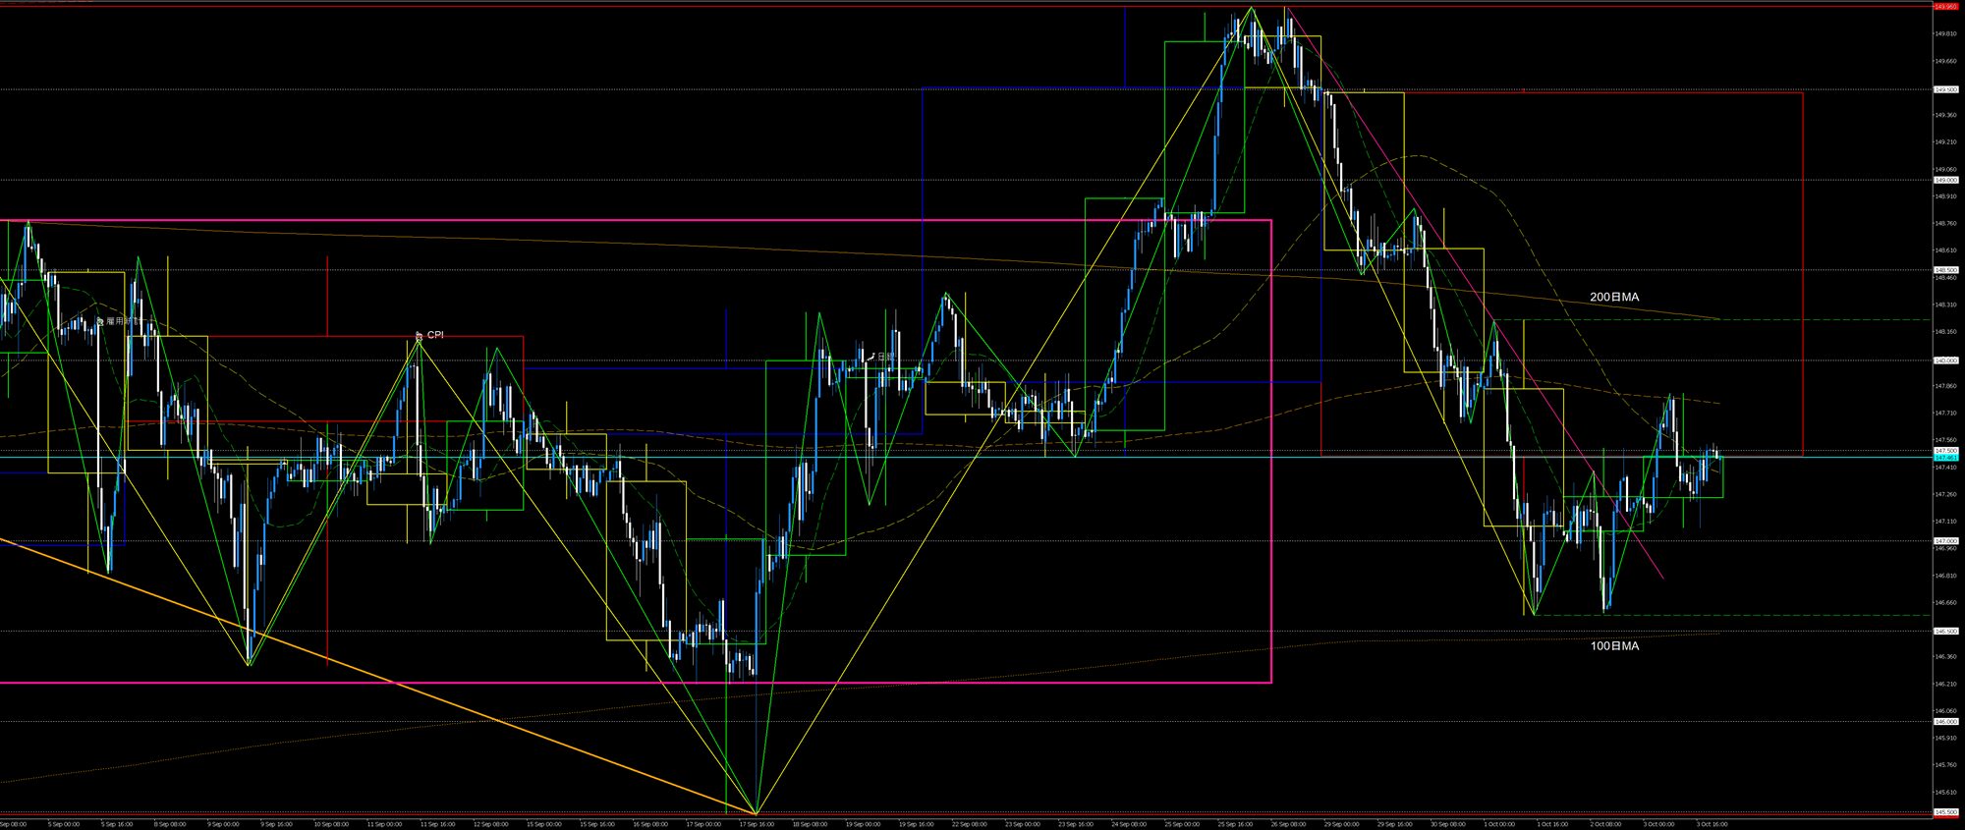
Task: Click the 17 Sep 16:00 time label
Action: point(757,824)
